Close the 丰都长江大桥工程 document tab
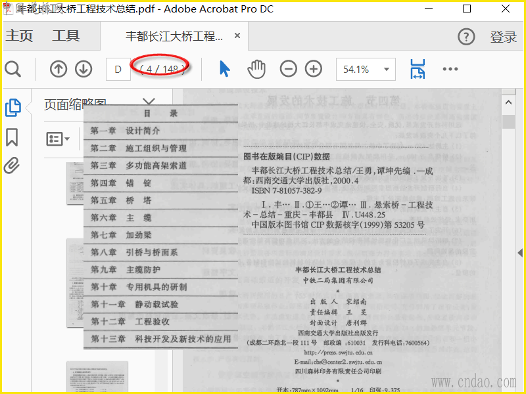 pyautogui.click(x=237, y=35)
